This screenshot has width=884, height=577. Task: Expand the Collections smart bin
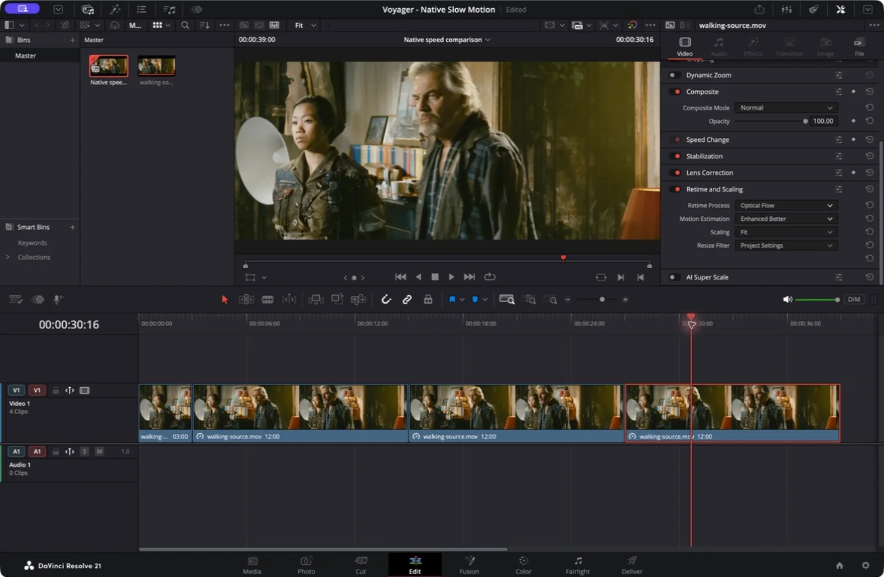(8, 257)
